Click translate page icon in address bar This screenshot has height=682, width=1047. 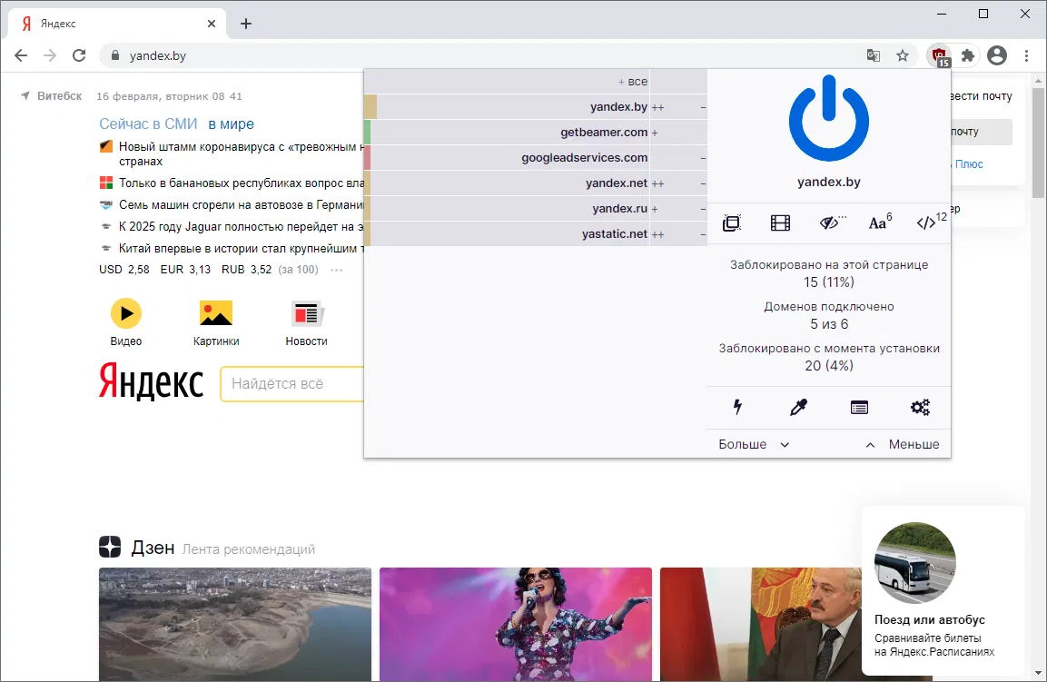tap(874, 55)
